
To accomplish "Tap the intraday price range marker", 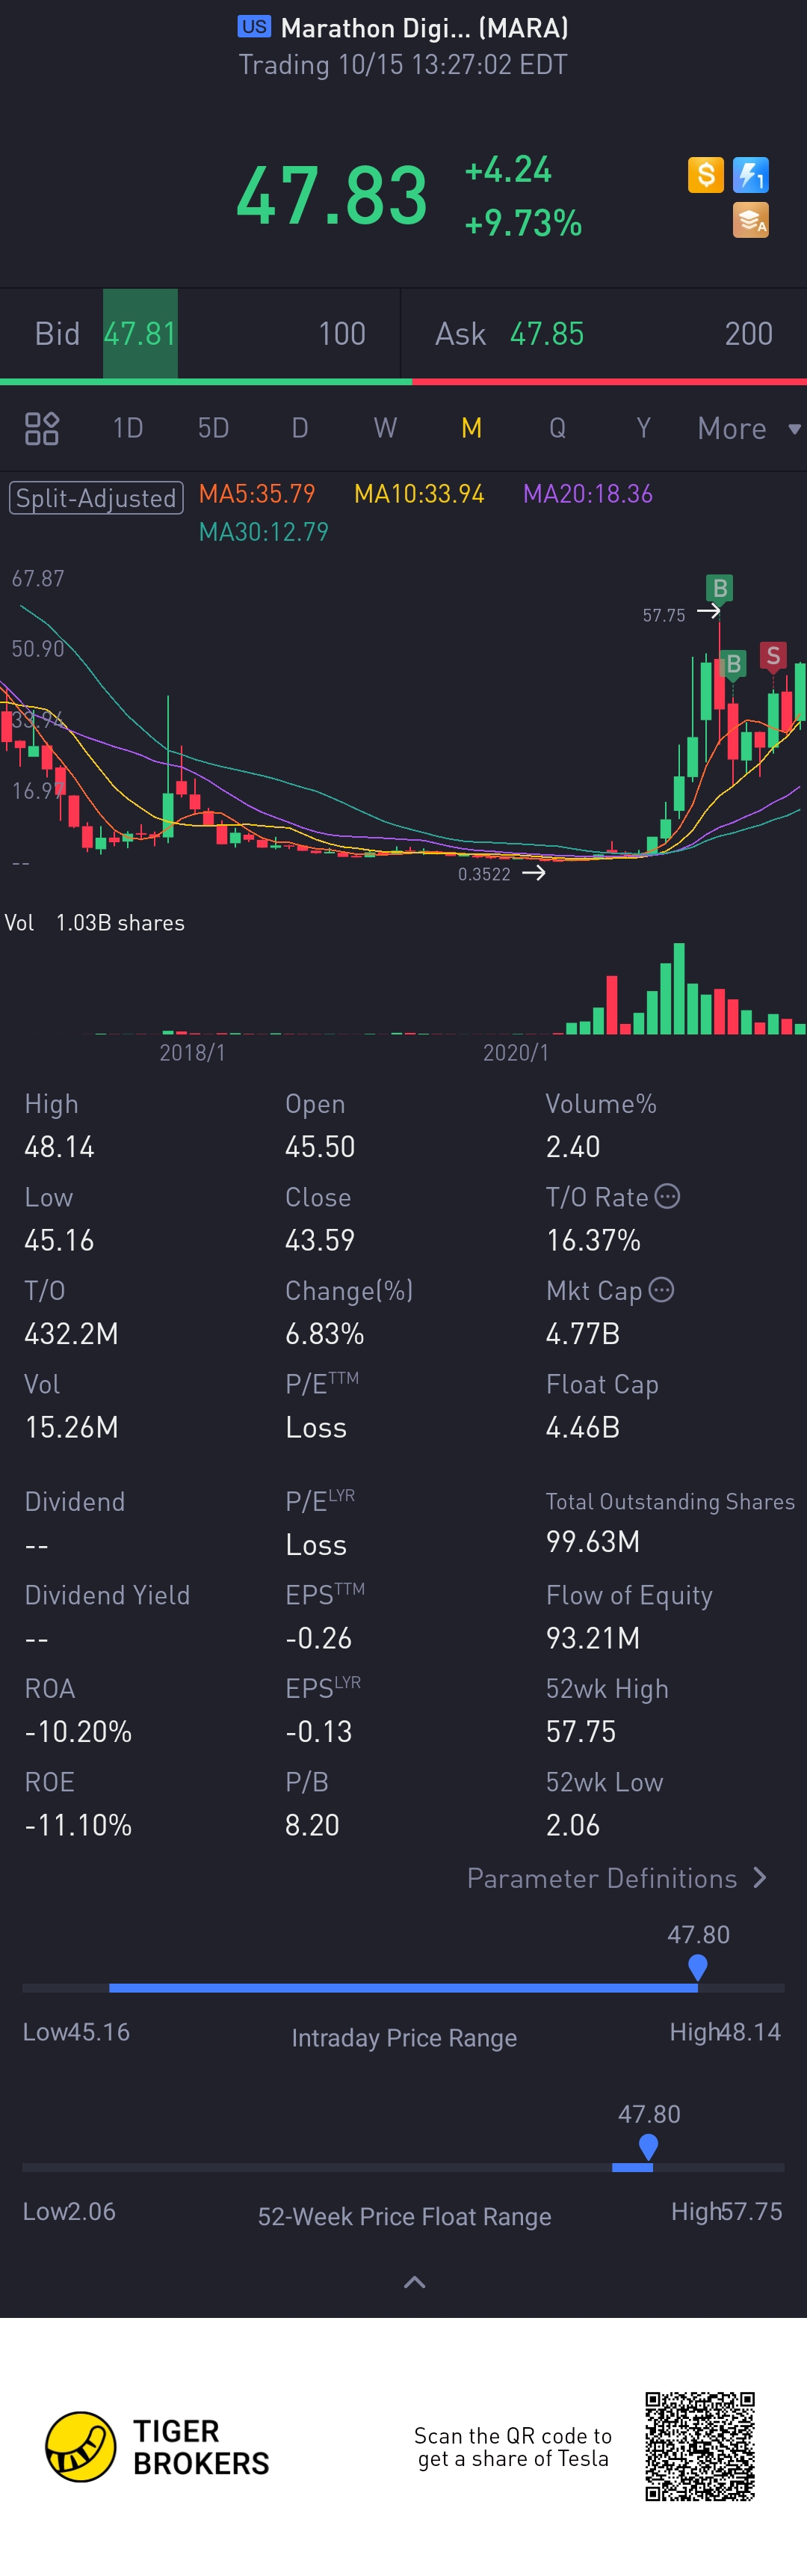I will coord(698,1967).
